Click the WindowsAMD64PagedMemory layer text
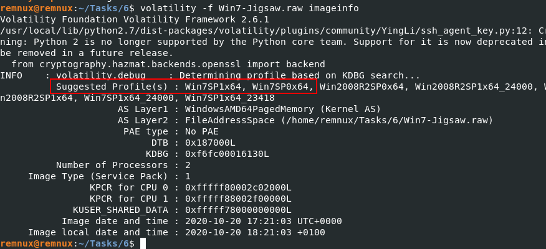546x249 pixels. [x=249, y=109]
